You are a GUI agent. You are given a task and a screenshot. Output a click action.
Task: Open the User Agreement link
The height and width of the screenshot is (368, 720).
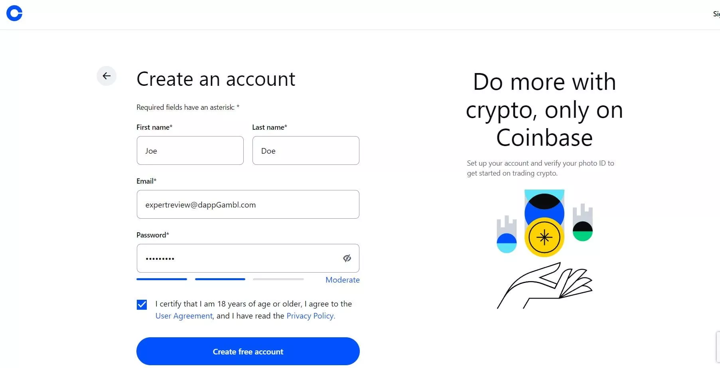184,316
